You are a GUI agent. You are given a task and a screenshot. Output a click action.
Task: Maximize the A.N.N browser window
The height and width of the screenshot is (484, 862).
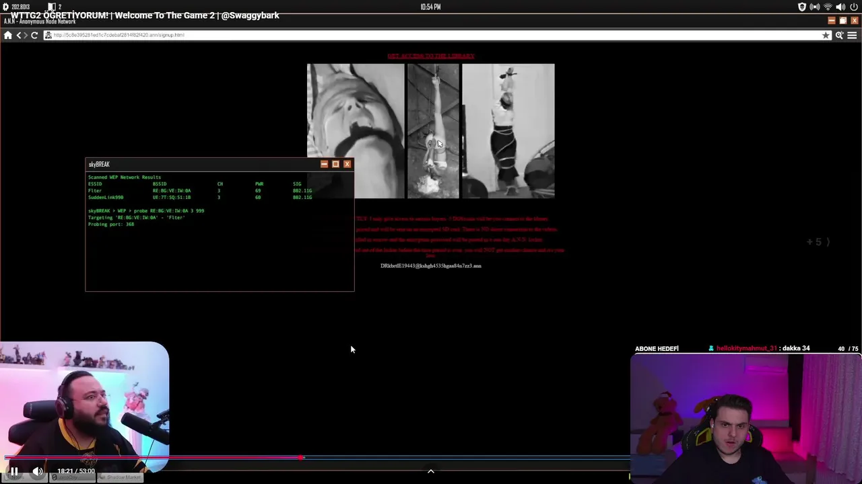pyautogui.click(x=842, y=21)
